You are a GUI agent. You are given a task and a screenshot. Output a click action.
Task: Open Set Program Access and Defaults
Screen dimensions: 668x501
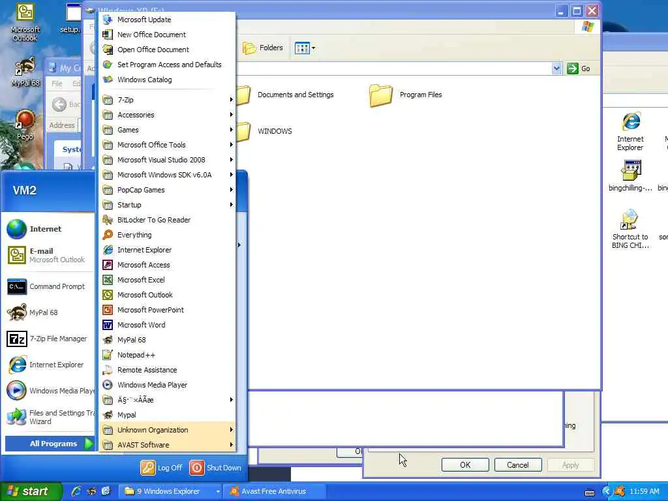click(167, 65)
